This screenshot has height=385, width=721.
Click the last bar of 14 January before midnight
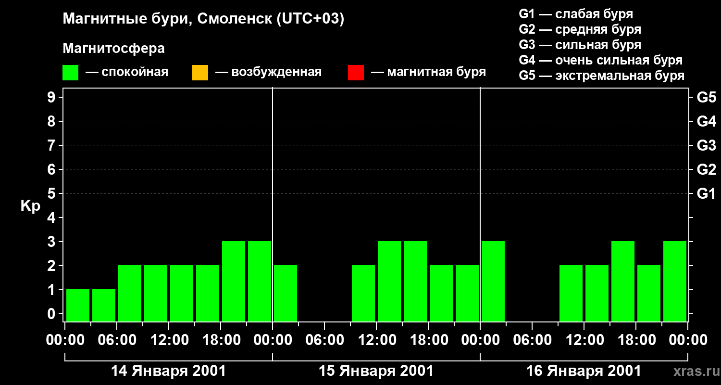(260, 281)
